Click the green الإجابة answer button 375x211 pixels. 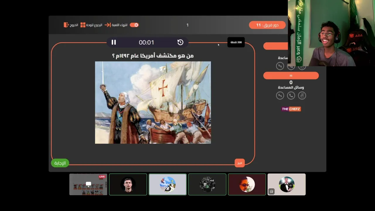pos(60,163)
